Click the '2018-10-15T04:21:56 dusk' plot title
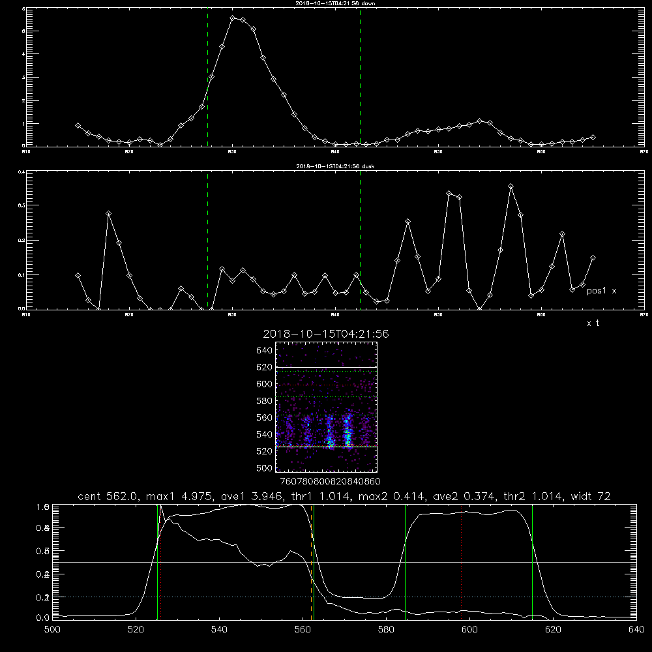Image resolution: width=652 pixels, height=652 pixels. pyautogui.click(x=335, y=166)
